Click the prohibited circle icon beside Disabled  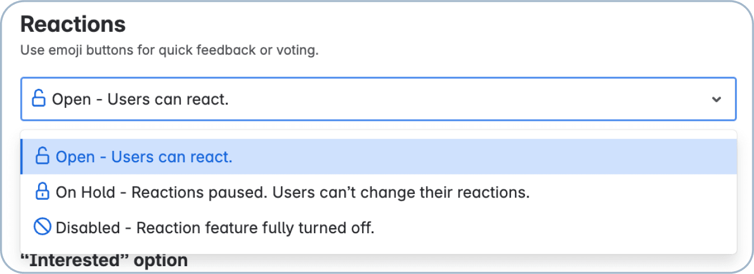pyautogui.click(x=43, y=228)
